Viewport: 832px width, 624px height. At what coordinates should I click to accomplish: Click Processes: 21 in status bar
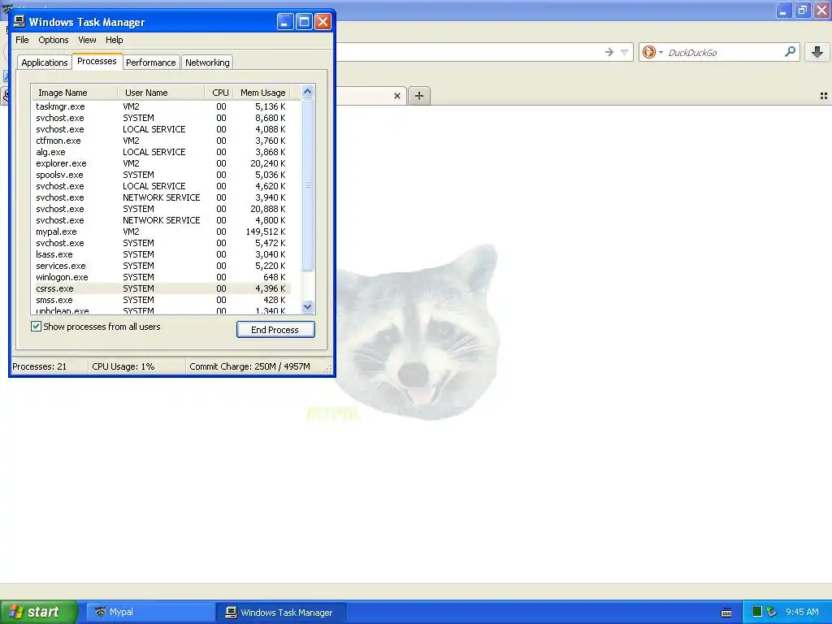point(39,366)
